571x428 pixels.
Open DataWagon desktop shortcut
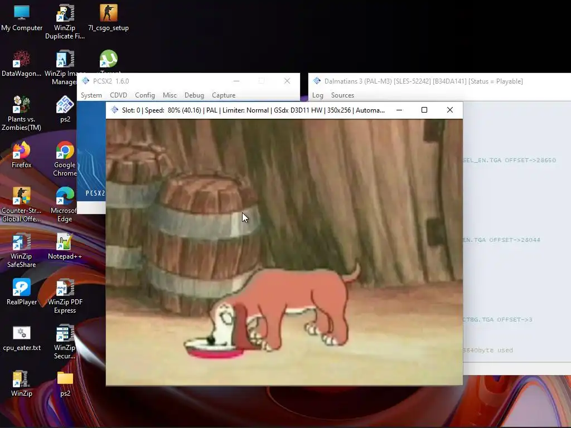pyautogui.click(x=22, y=64)
